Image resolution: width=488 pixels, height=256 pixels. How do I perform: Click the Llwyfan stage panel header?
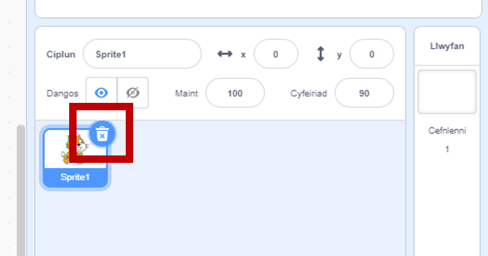click(x=447, y=46)
